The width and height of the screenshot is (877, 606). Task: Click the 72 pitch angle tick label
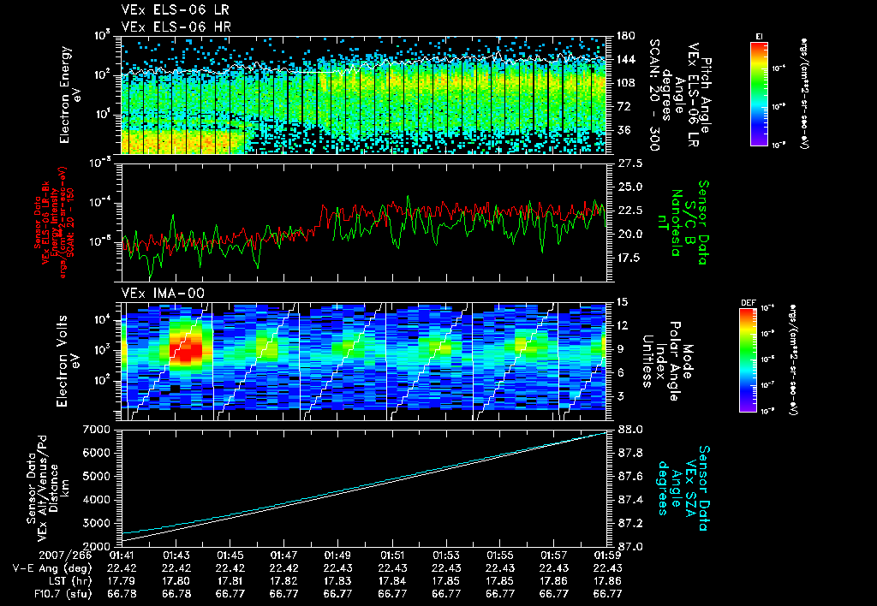(x=624, y=106)
